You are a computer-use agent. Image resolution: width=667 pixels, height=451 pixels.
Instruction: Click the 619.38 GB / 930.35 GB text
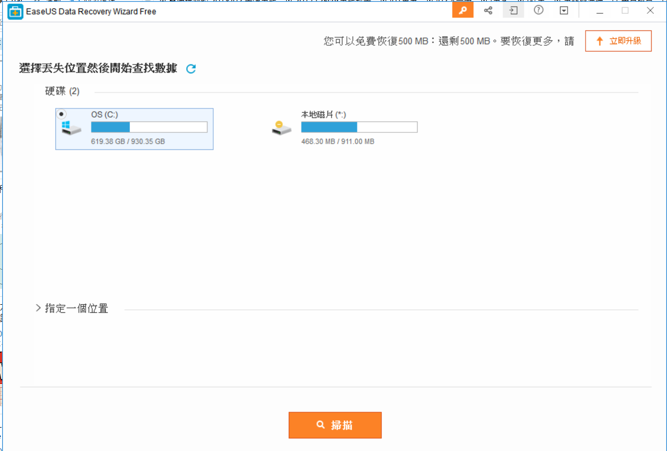[x=128, y=141]
